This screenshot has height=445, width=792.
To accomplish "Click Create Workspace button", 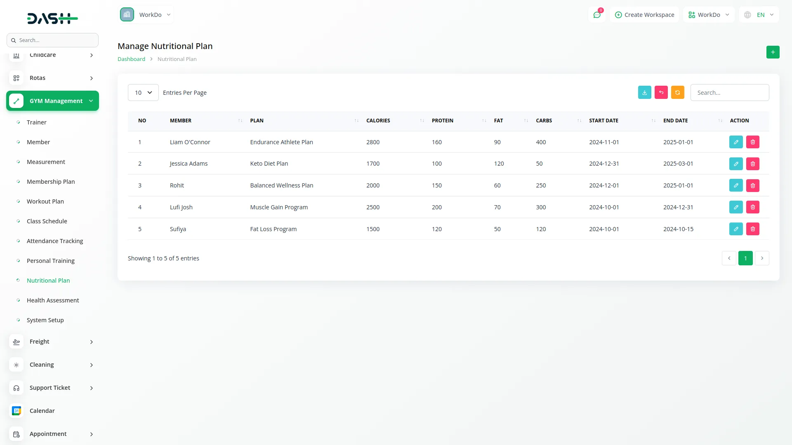I will point(644,15).
